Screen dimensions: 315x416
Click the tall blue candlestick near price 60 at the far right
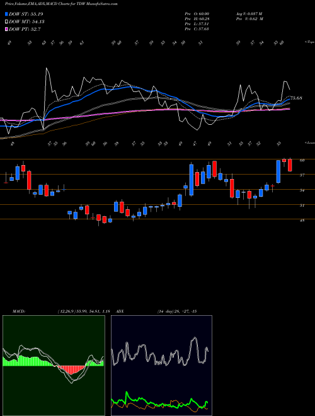click(278, 171)
